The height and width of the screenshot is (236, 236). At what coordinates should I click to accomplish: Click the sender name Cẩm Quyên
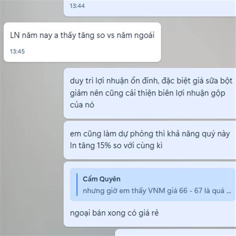click(101, 179)
